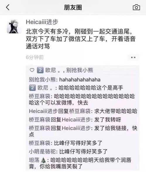Open Heicaiii进步 profile avatar
This screenshot has height=172, width=146.
tap(14, 26)
